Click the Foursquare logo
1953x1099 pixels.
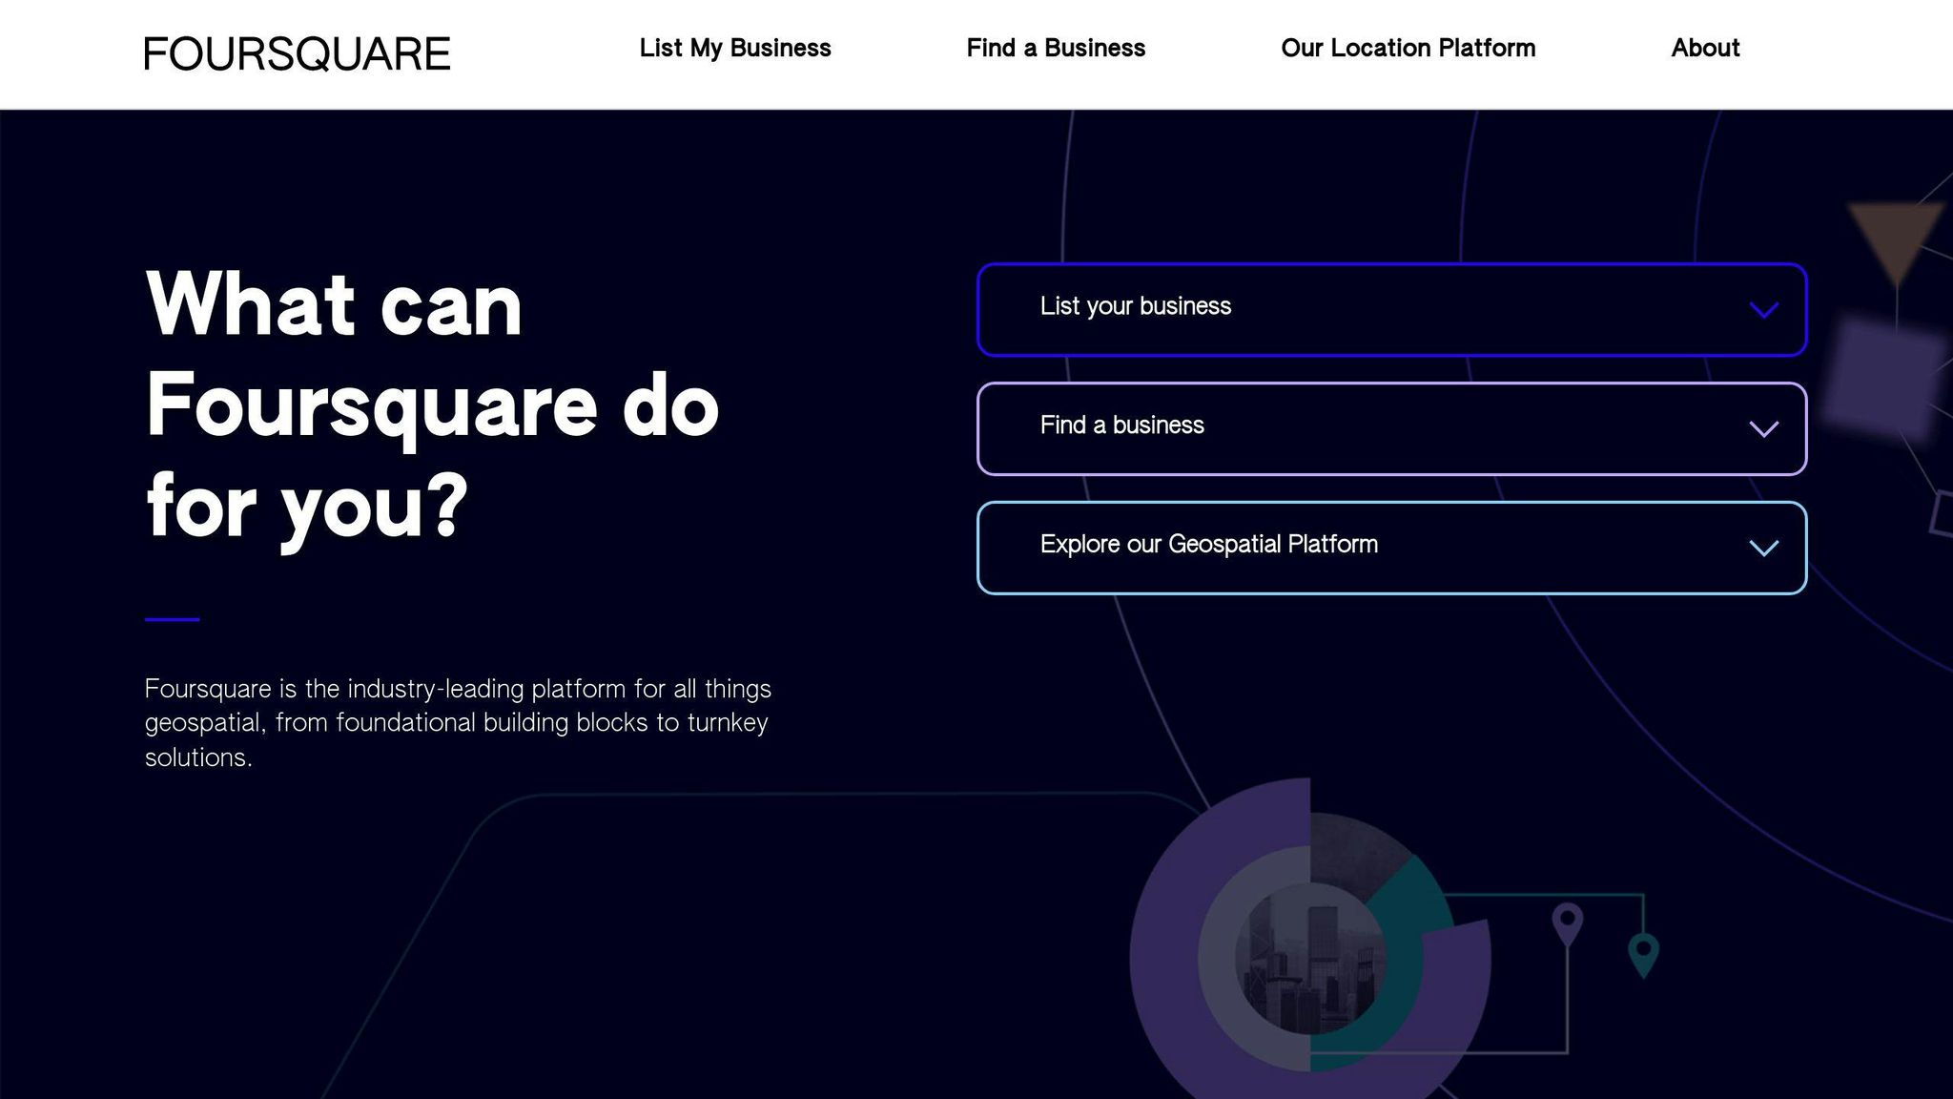[297, 53]
